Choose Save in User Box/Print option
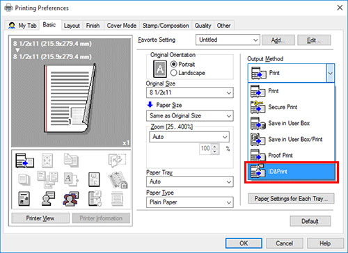Image resolution: width=348 pixels, height=253 pixels. tap(292, 139)
